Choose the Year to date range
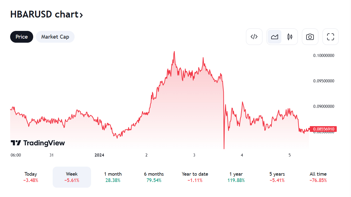Image resolution: width=351 pixels, height=197 pixels. pyautogui.click(x=195, y=177)
